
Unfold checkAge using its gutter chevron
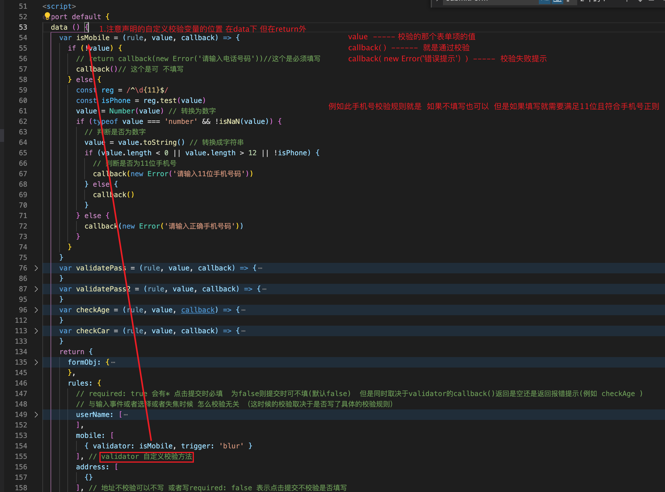(36, 310)
